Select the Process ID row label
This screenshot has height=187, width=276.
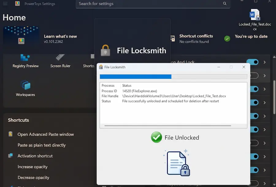109,91
